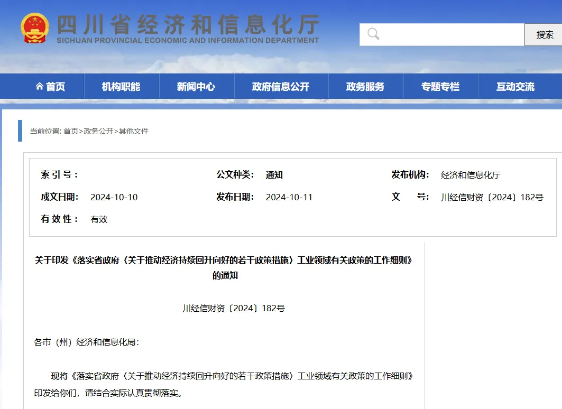Click the 首页 breadcrumb link
Image resolution: width=562 pixels, height=409 pixels.
pyautogui.click(x=71, y=131)
